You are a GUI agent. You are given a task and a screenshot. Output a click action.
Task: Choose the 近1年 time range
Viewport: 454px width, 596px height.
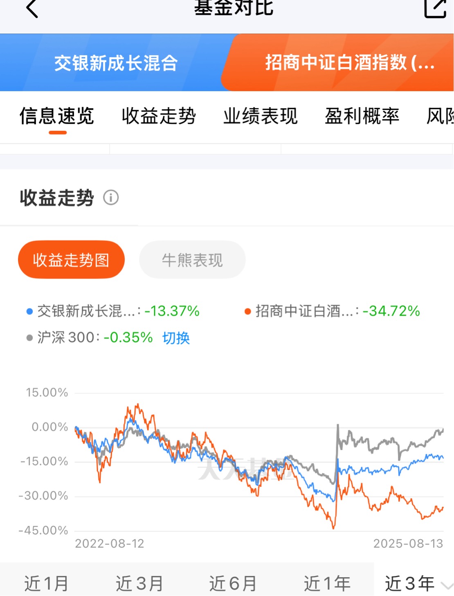tap(327, 584)
